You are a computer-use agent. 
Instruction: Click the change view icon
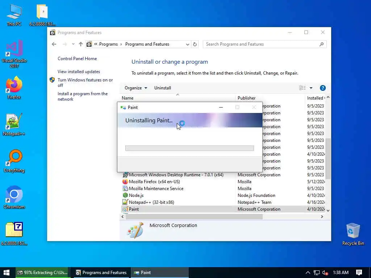tap(303, 88)
